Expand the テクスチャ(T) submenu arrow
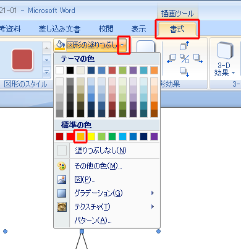 pos(153,207)
